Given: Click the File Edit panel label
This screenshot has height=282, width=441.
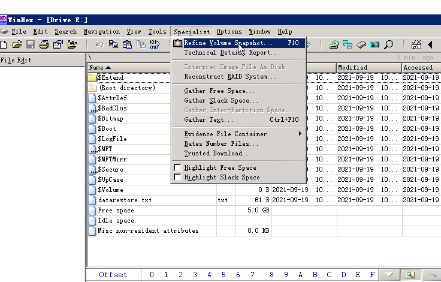Looking at the screenshot, I should (x=16, y=60).
